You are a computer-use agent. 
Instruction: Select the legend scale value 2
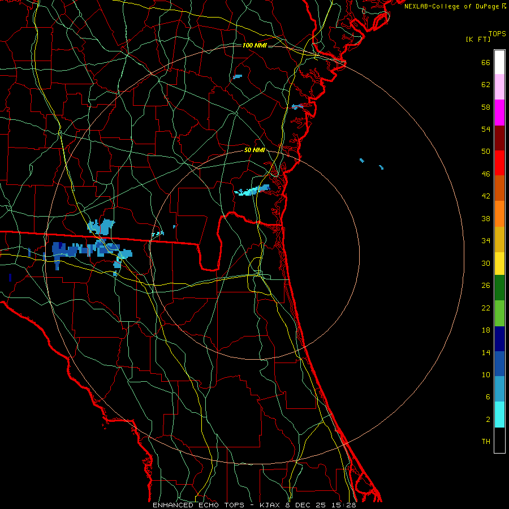pos(488,420)
